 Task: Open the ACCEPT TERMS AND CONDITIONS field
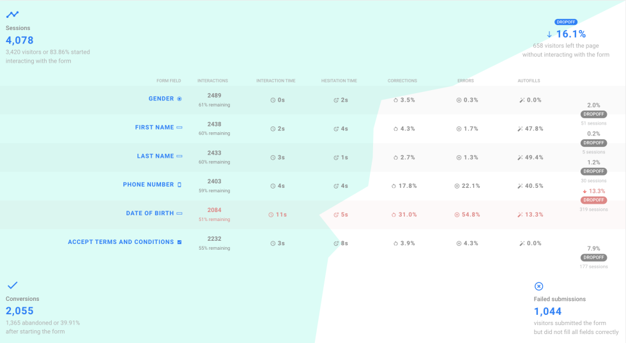click(x=121, y=242)
